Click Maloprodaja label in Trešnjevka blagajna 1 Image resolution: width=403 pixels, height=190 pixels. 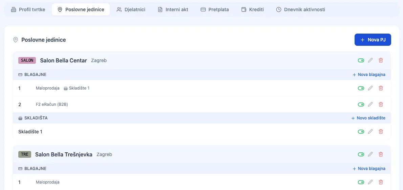48,182
